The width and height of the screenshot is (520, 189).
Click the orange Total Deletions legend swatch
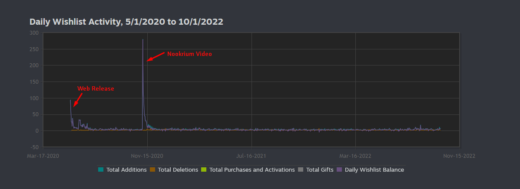point(152,170)
